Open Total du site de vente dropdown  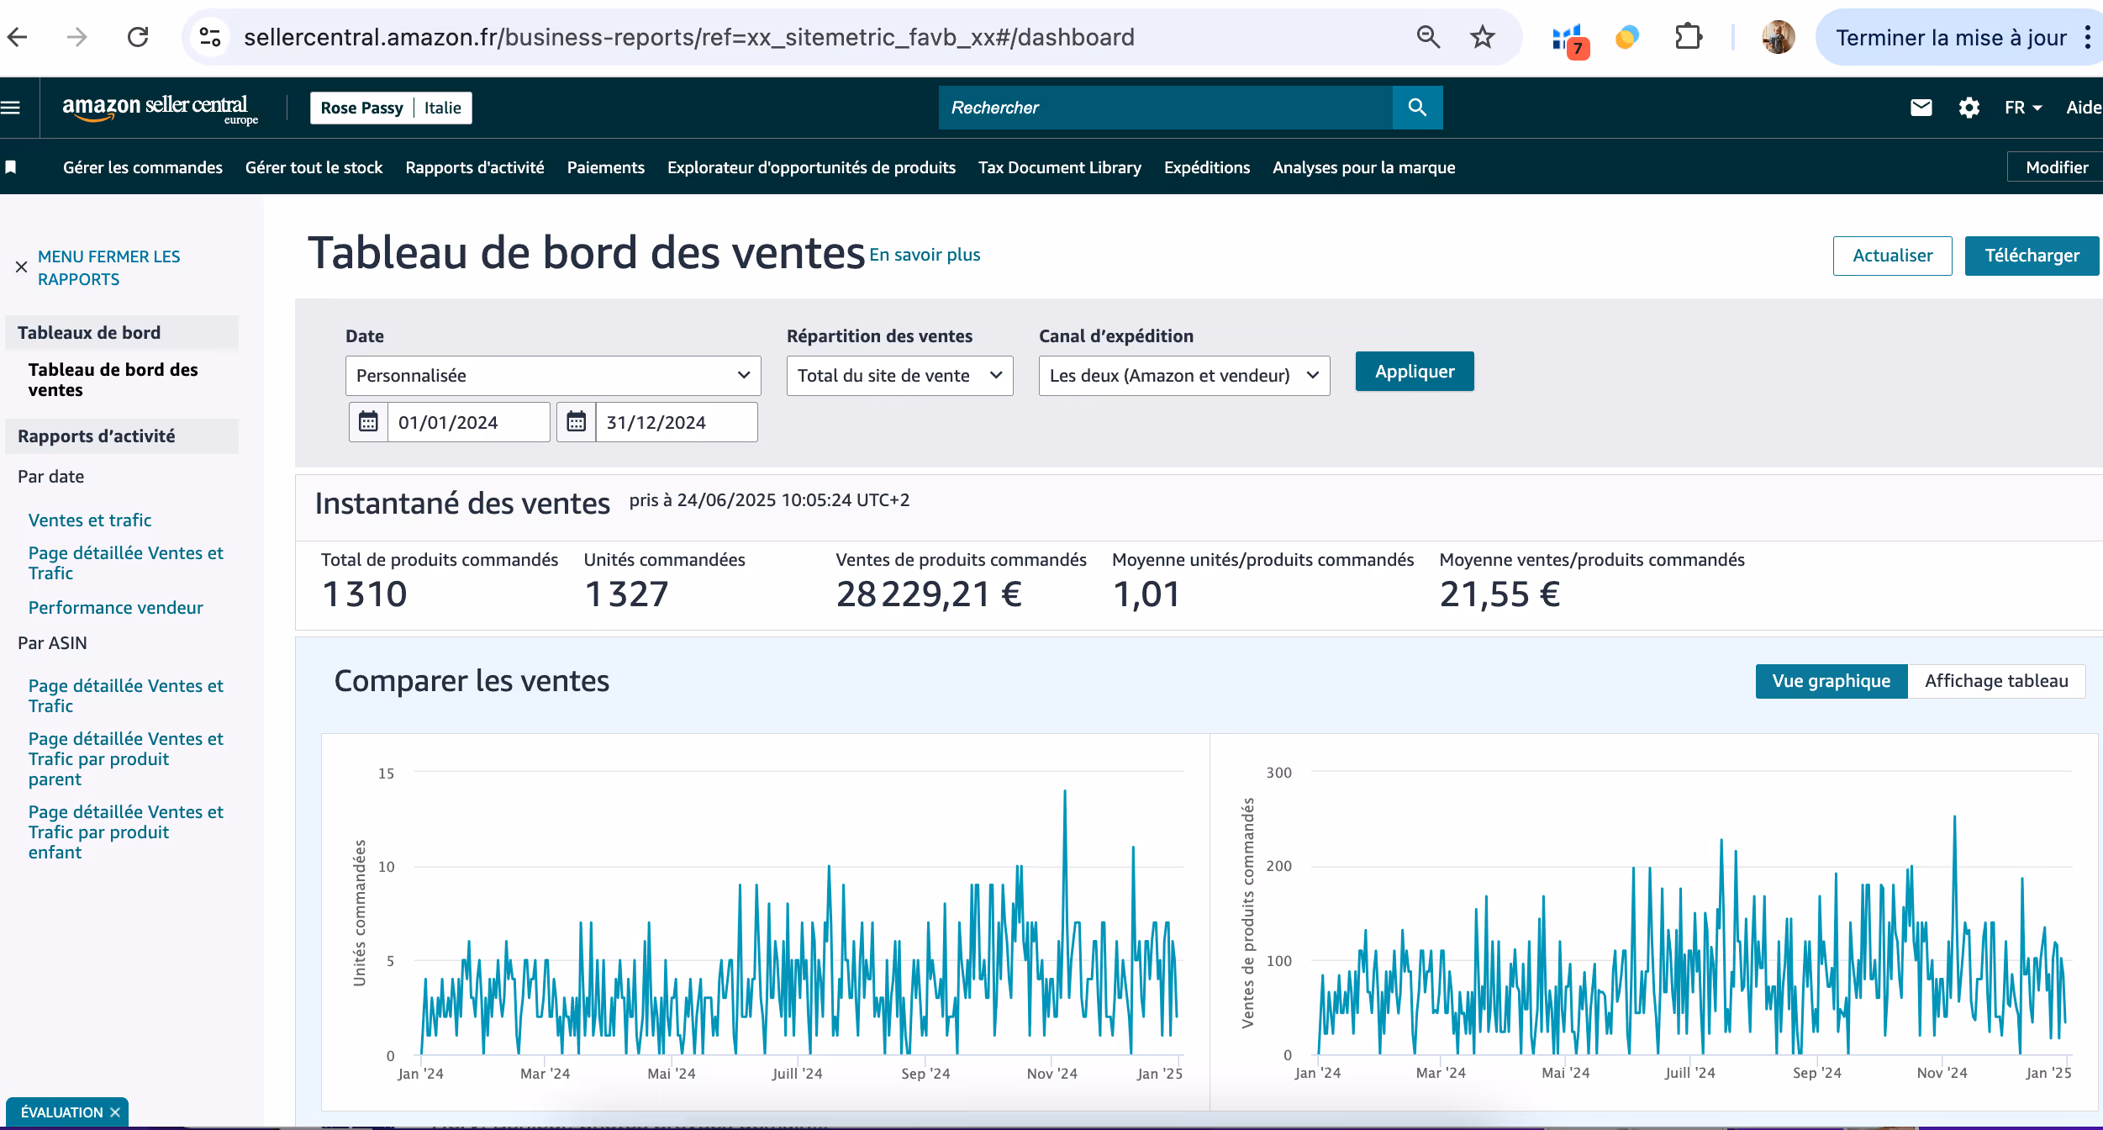tap(899, 376)
